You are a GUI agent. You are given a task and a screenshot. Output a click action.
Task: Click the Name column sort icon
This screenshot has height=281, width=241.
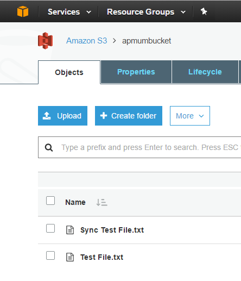pyautogui.click(x=102, y=202)
